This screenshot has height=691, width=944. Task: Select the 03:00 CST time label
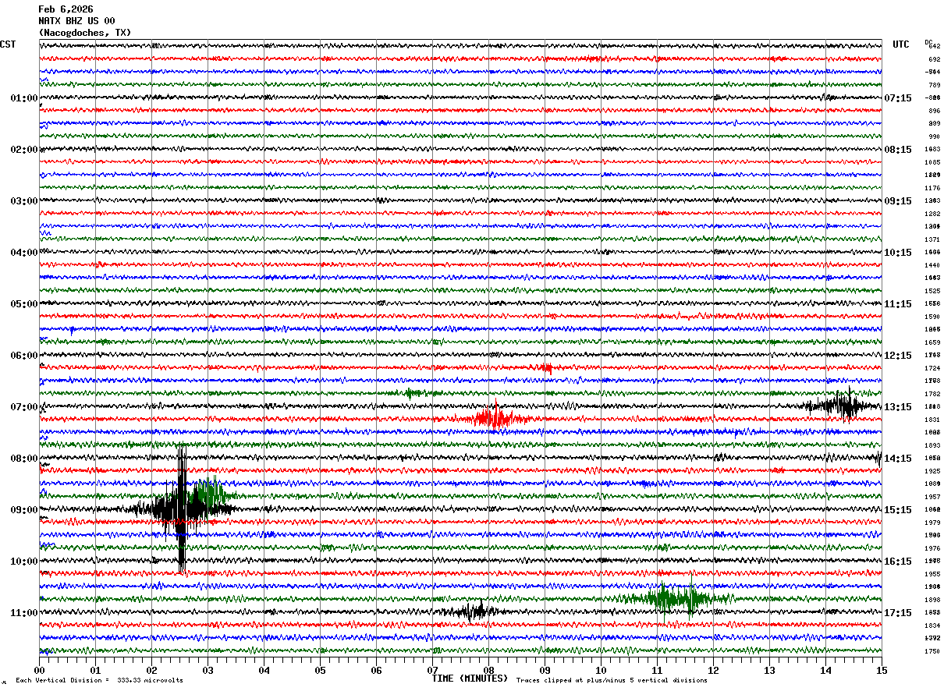pyautogui.click(x=24, y=201)
